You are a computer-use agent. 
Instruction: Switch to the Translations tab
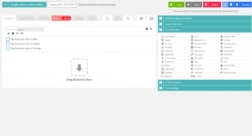tap(26, 18)
